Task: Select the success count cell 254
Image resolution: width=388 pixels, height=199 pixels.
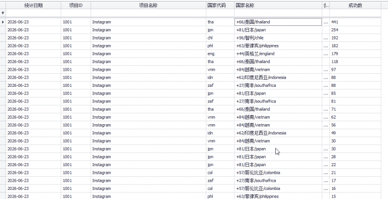Action: [355, 30]
